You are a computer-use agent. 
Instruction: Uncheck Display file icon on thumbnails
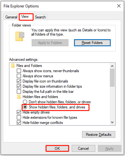[x=19, y=81]
